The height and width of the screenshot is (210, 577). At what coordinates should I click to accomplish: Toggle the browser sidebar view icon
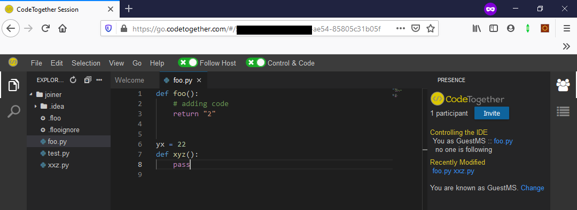coord(494,28)
